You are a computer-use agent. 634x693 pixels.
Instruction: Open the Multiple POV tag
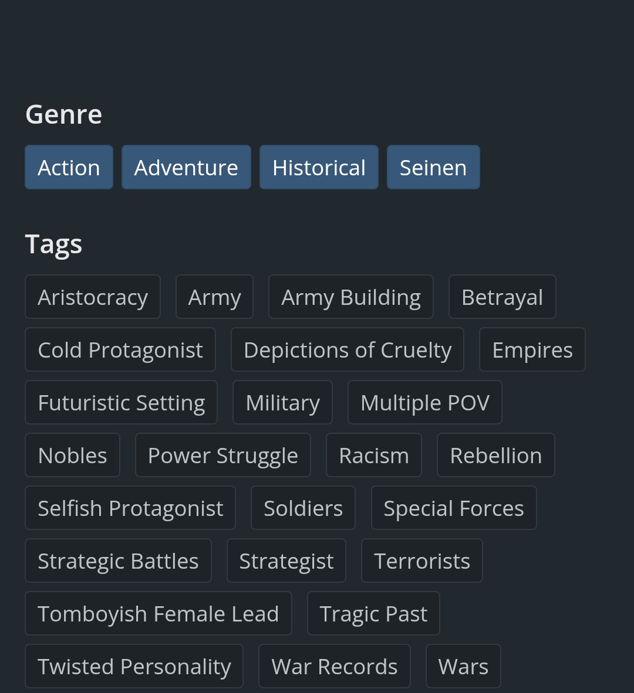[425, 403]
